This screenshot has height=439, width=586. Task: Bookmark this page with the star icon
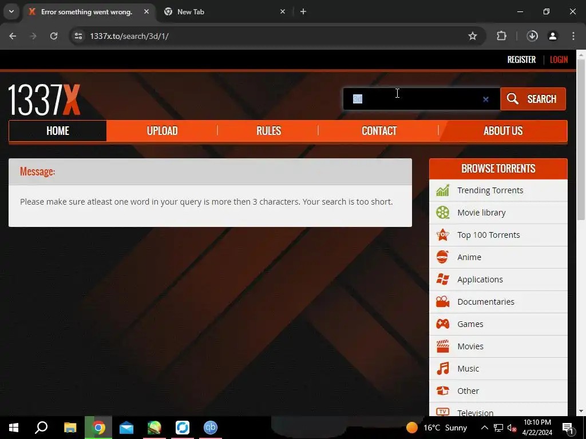[472, 36]
